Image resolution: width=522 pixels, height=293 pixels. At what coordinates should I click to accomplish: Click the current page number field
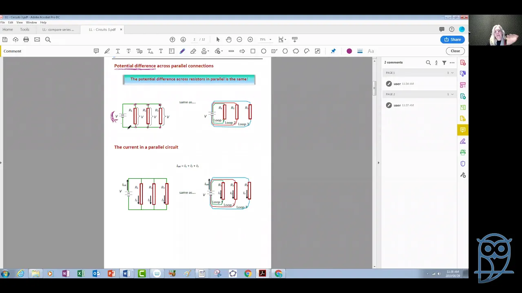point(194,39)
